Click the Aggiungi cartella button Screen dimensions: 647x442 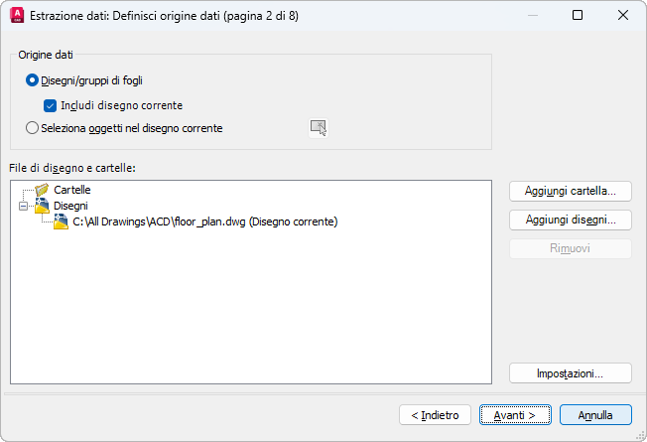pos(570,191)
